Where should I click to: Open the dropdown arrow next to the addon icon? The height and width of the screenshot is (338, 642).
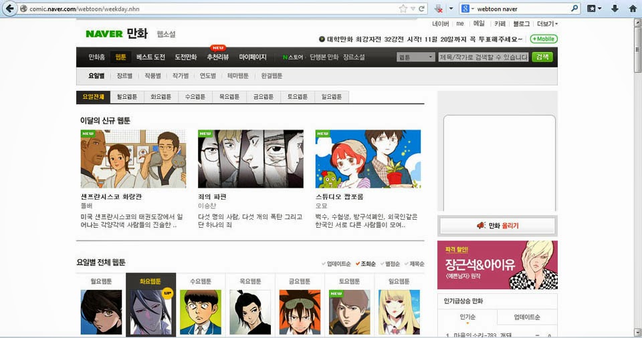point(451,9)
